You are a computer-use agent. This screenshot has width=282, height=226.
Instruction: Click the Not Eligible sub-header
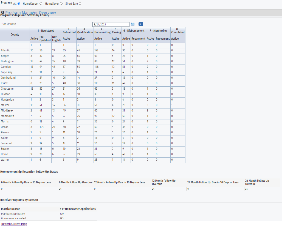57,39
